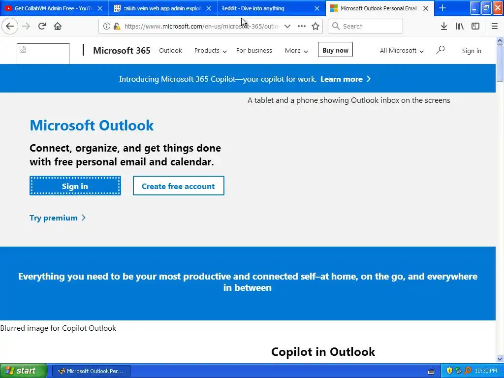Select the Microsoft Outlook Per... taskbar button
The image size is (504, 378).
[x=91, y=371]
